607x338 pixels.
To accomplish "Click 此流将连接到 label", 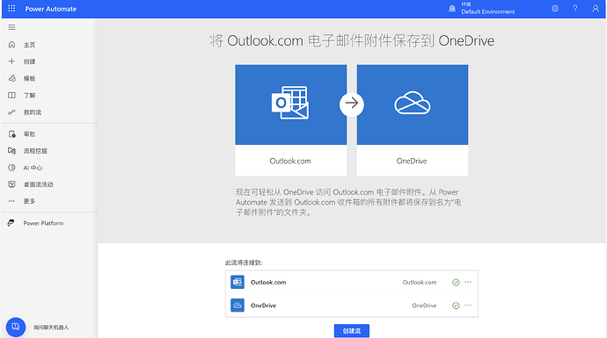I will click(x=244, y=262).
